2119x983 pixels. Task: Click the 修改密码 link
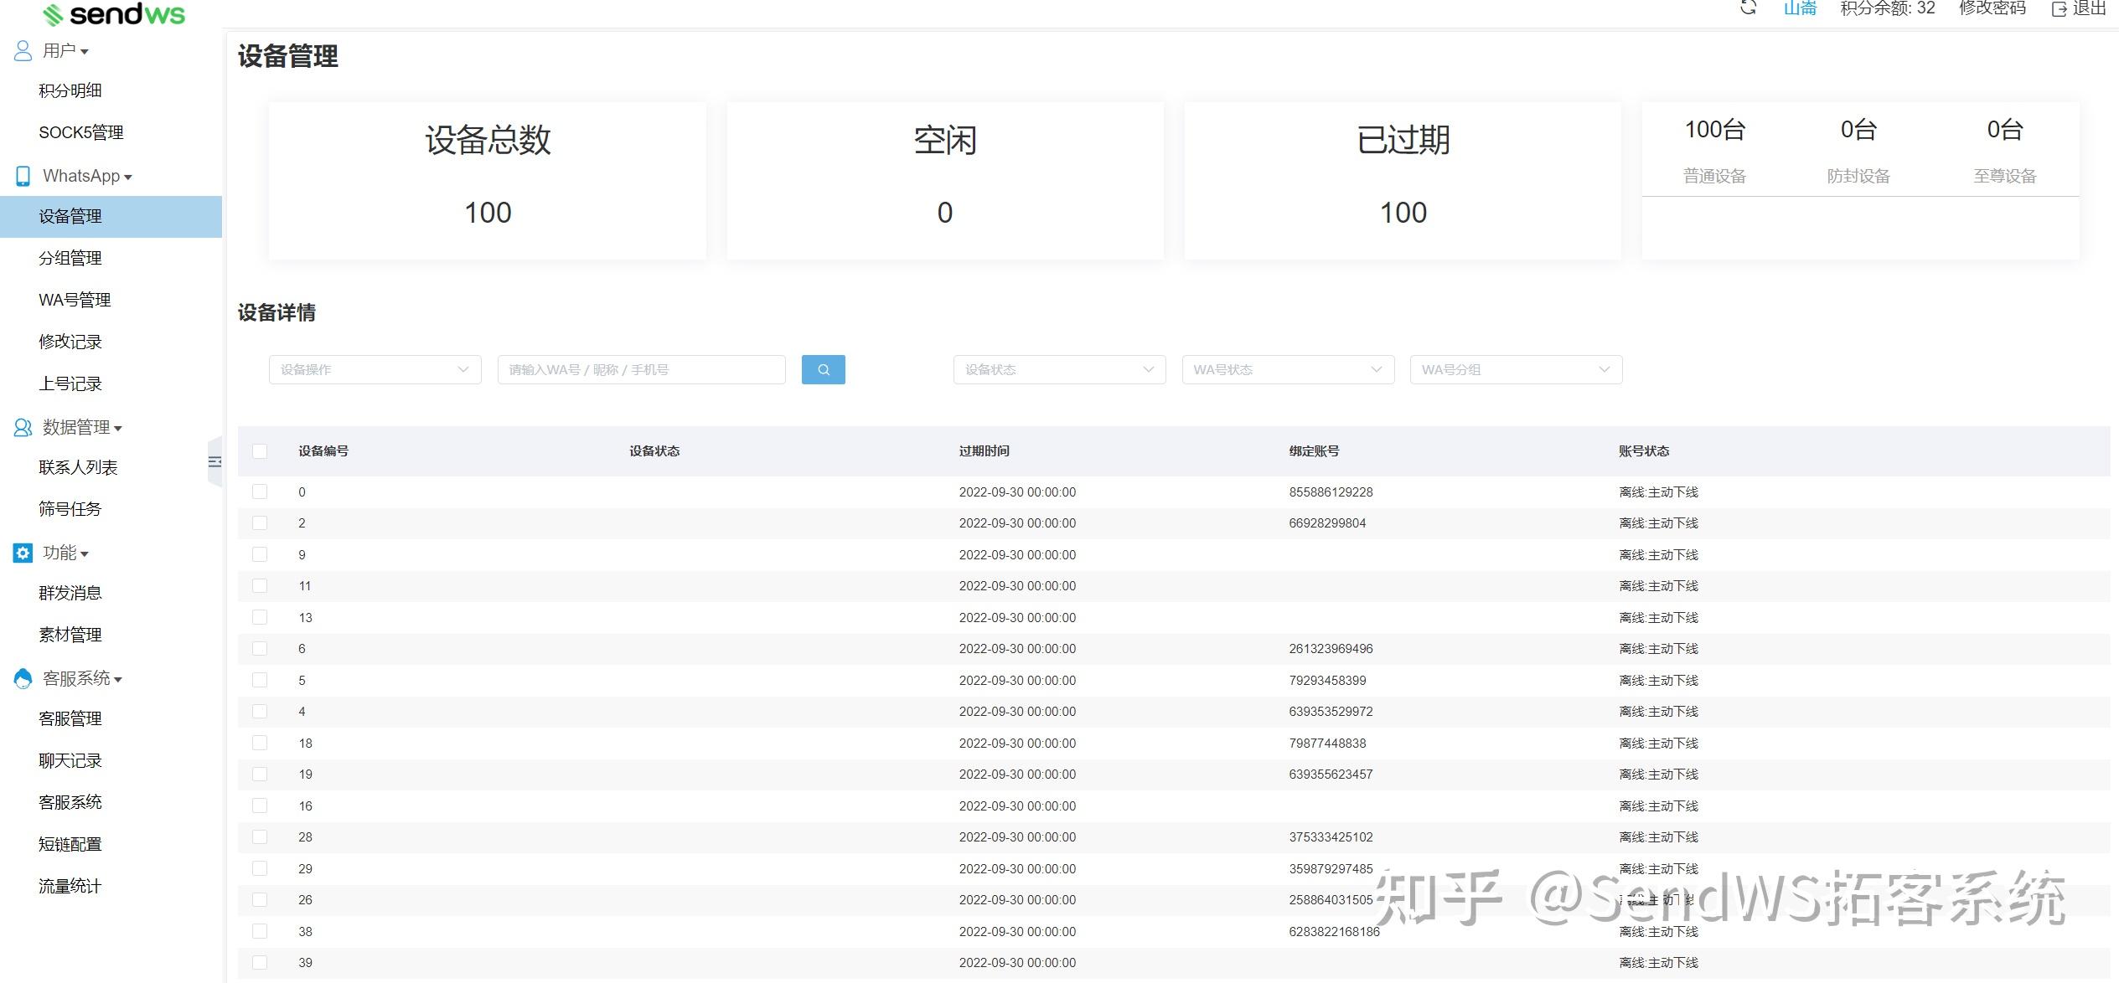click(x=1992, y=8)
